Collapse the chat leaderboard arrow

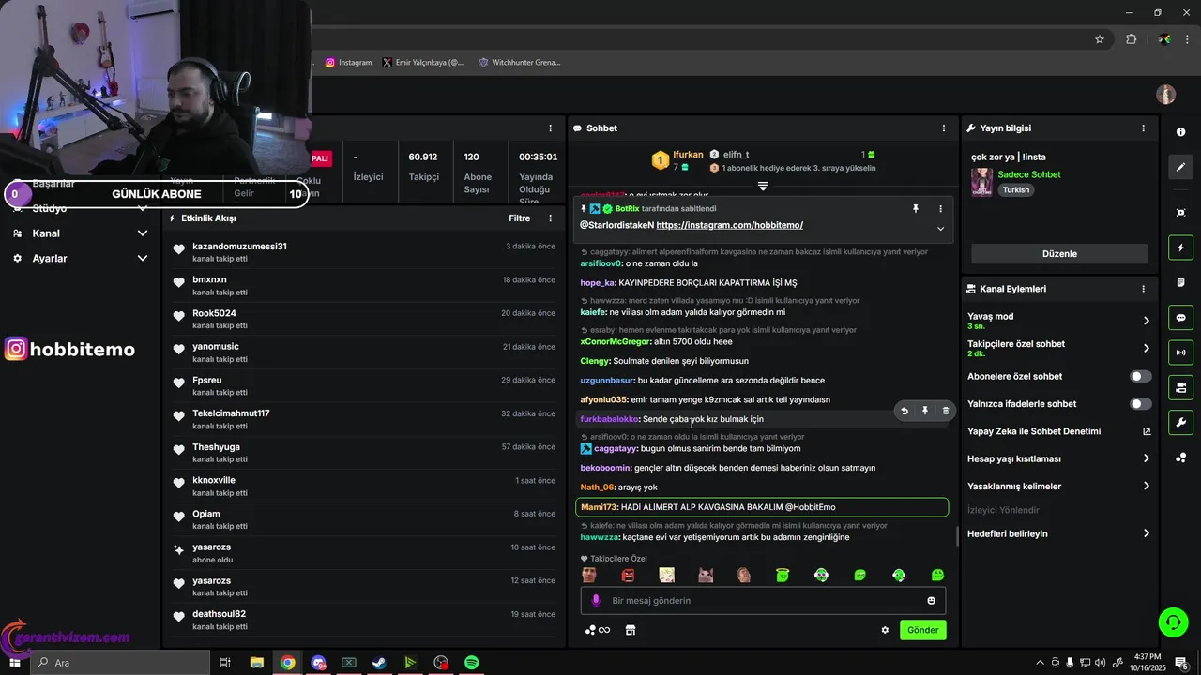[x=763, y=187]
